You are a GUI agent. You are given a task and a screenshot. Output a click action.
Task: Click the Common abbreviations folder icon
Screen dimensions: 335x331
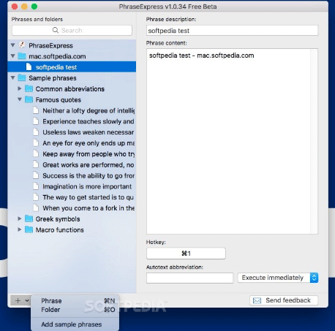point(29,88)
